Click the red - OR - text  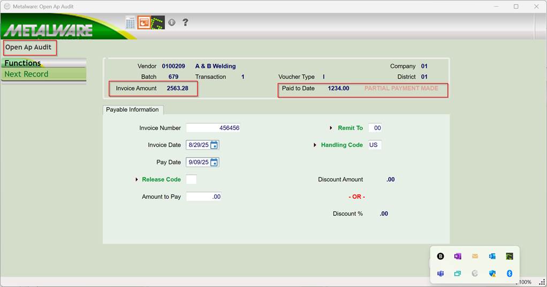coord(356,197)
